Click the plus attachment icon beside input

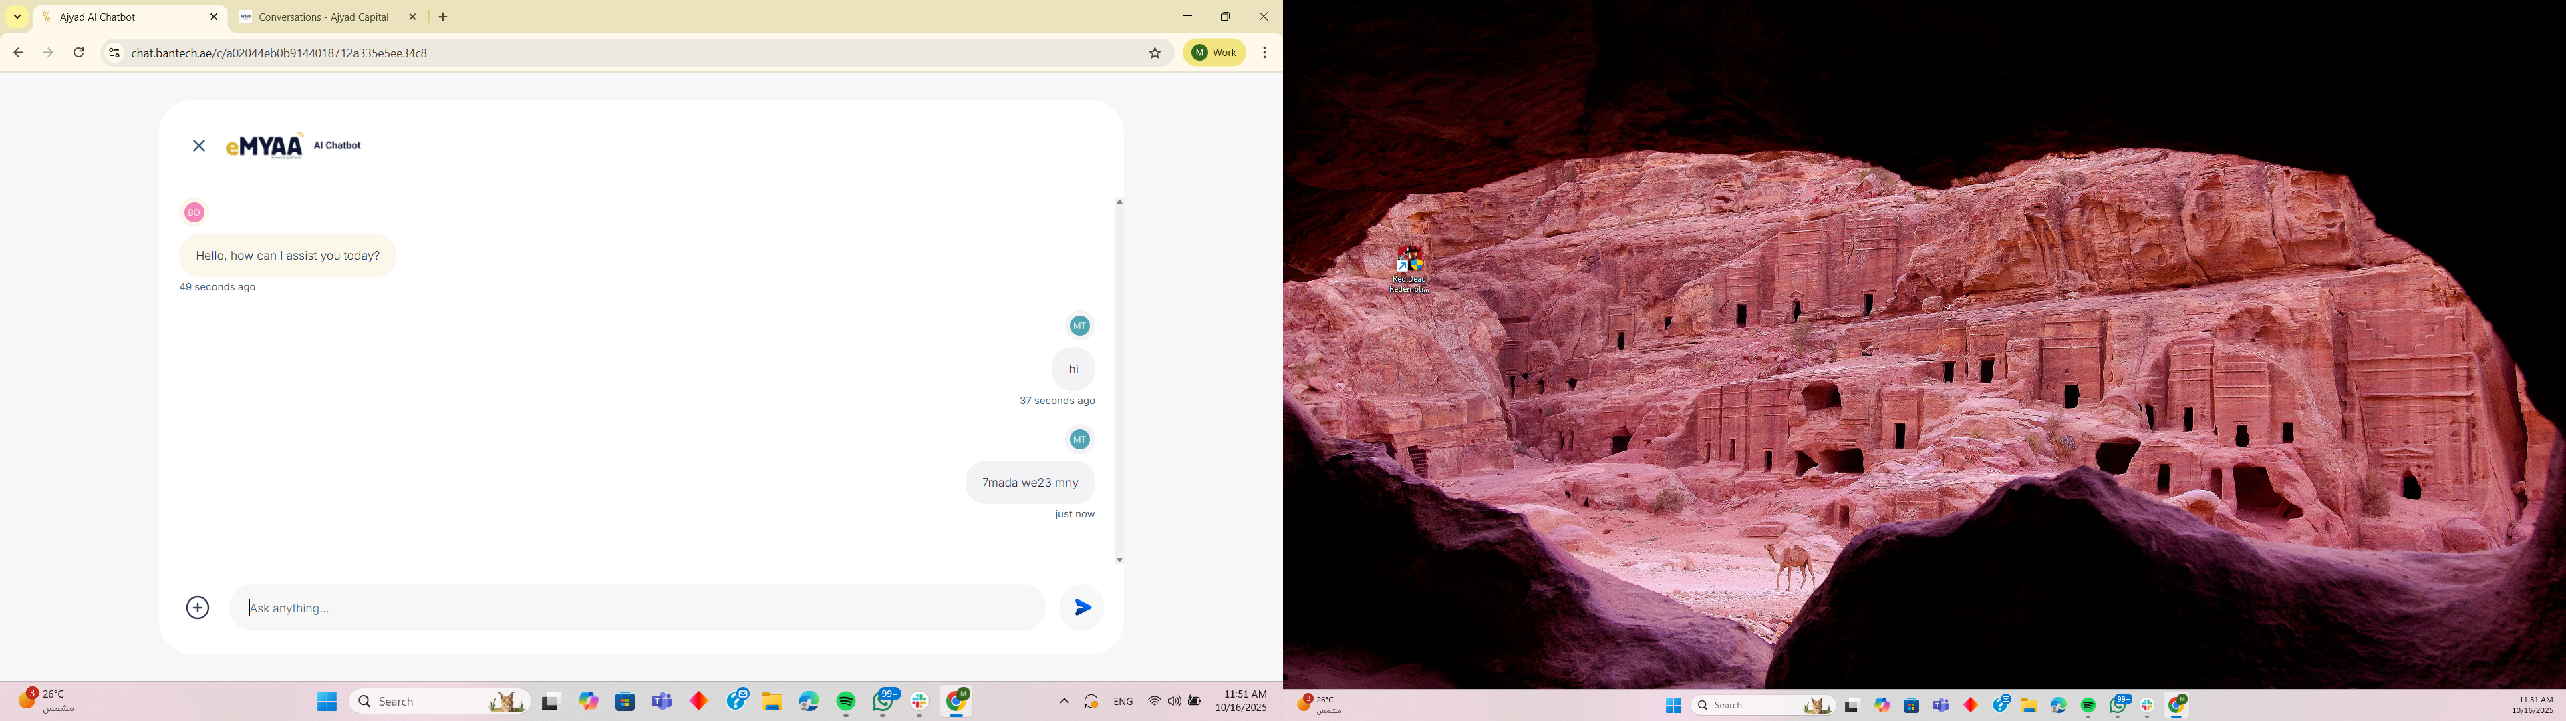(198, 608)
